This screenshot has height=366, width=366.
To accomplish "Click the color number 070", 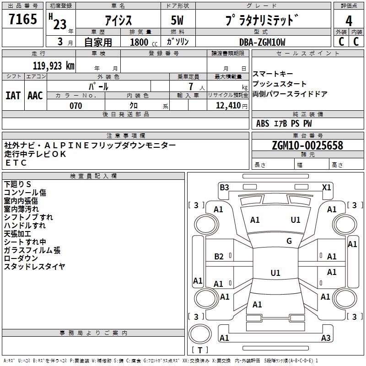I will point(76,106).
